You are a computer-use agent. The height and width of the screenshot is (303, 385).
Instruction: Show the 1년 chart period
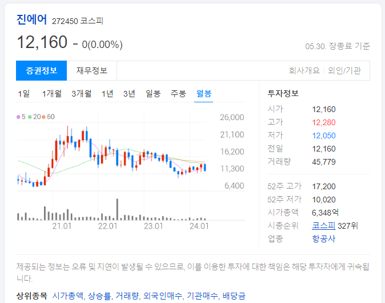(107, 94)
